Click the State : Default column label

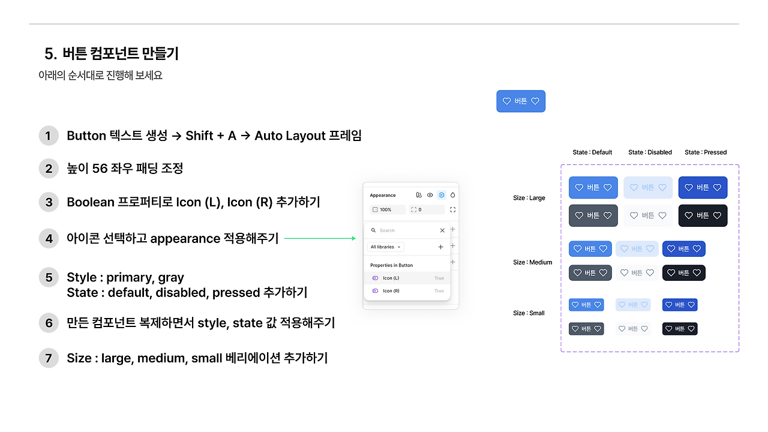tap(592, 152)
